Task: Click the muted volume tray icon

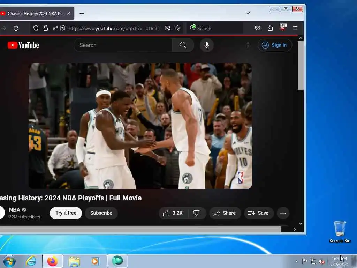Action: (x=322, y=261)
